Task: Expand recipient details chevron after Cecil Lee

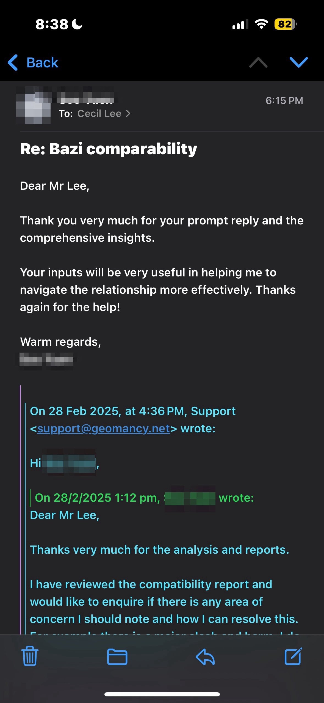Action: 128,114
